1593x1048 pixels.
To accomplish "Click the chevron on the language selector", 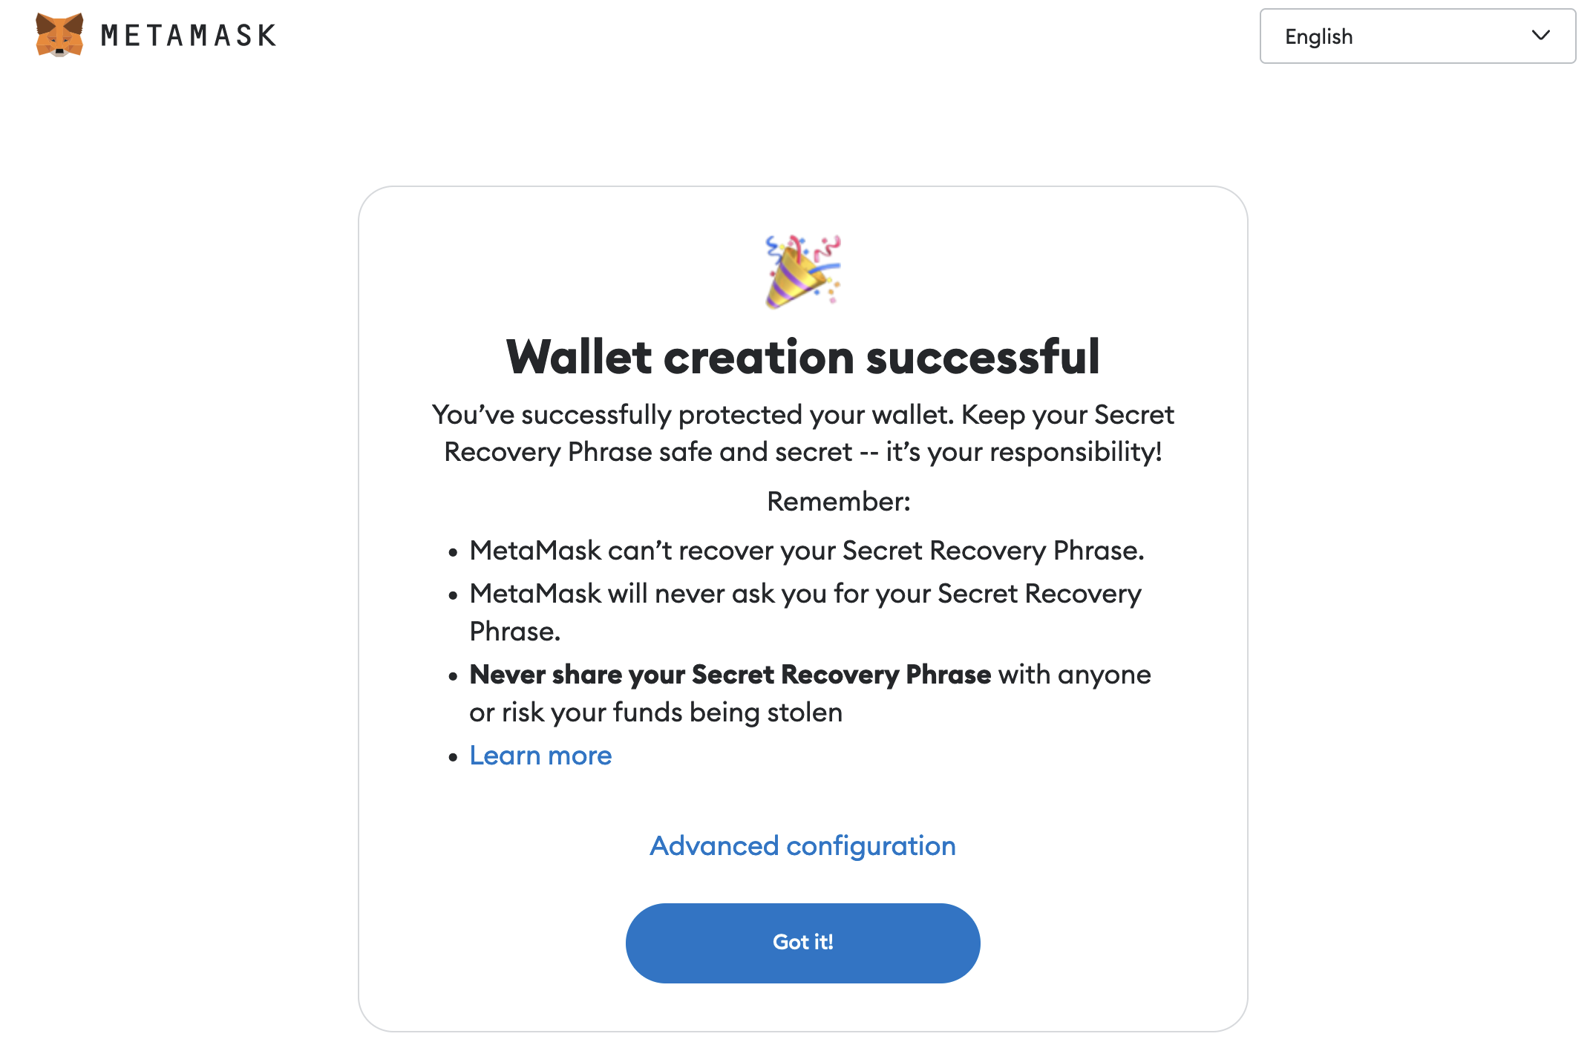I will (1540, 35).
